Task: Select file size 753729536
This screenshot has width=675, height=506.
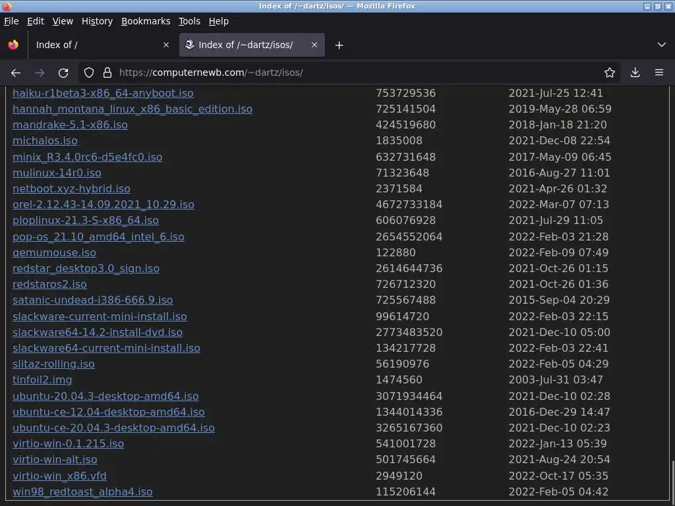Action: pyautogui.click(x=405, y=94)
